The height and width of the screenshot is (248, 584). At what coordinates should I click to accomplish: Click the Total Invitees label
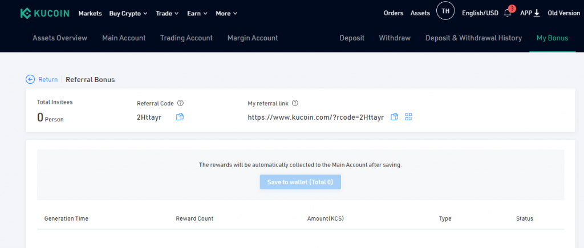pos(55,102)
